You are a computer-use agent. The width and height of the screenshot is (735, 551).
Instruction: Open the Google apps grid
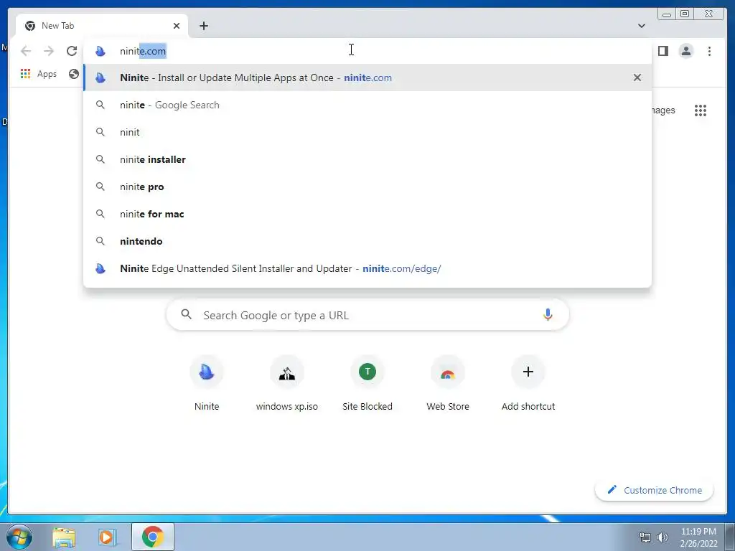[701, 110]
